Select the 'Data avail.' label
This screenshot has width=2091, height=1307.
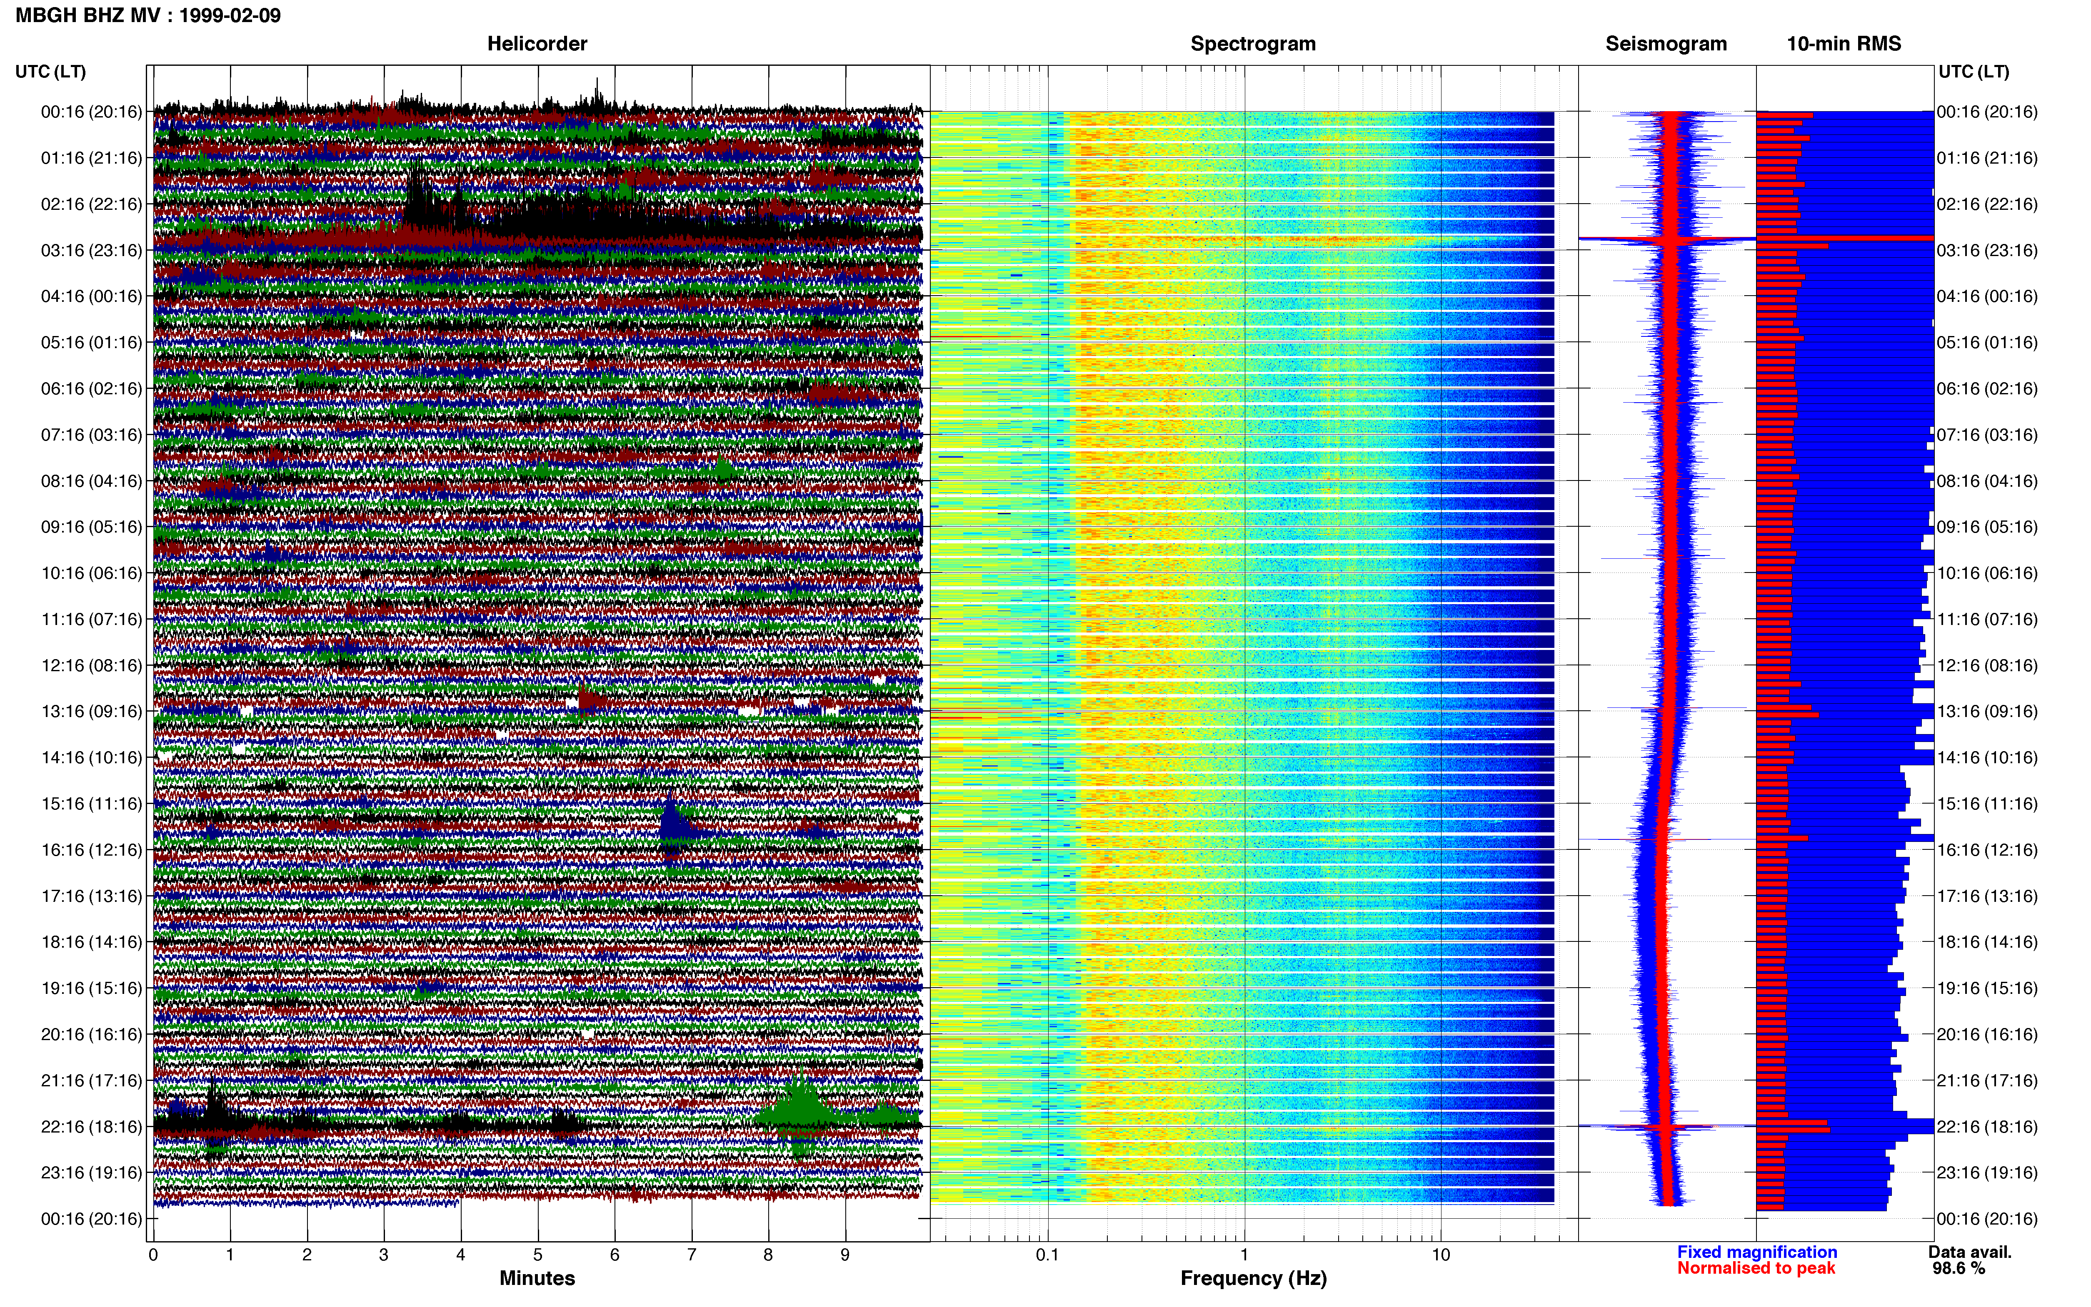(x=1970, y=1252)
